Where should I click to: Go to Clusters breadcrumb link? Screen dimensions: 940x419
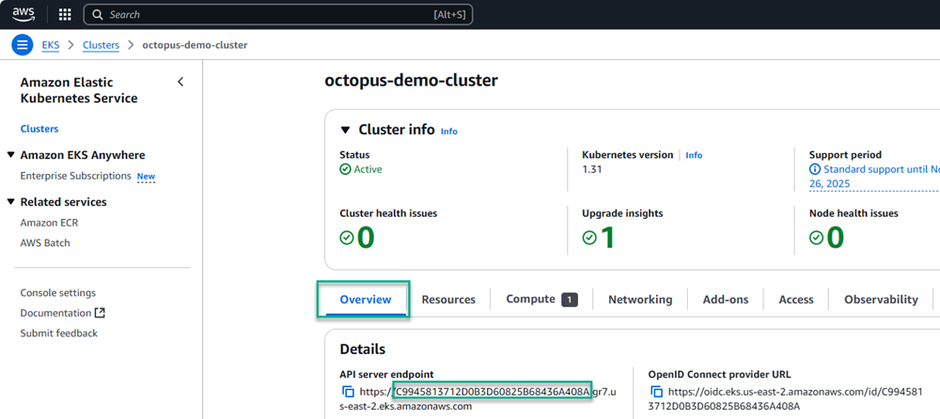(x=101, y=45)
